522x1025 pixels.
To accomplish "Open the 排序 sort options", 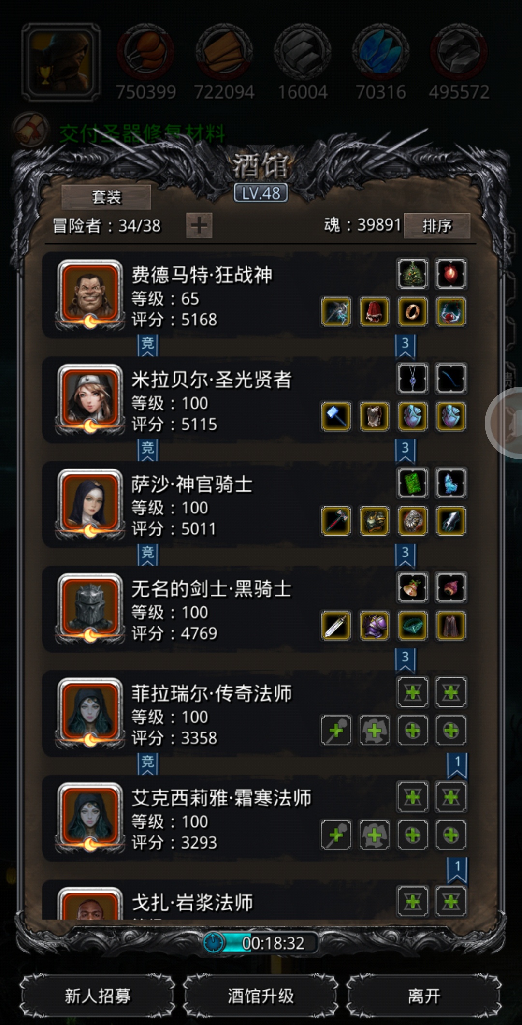I will pos(437,226).
